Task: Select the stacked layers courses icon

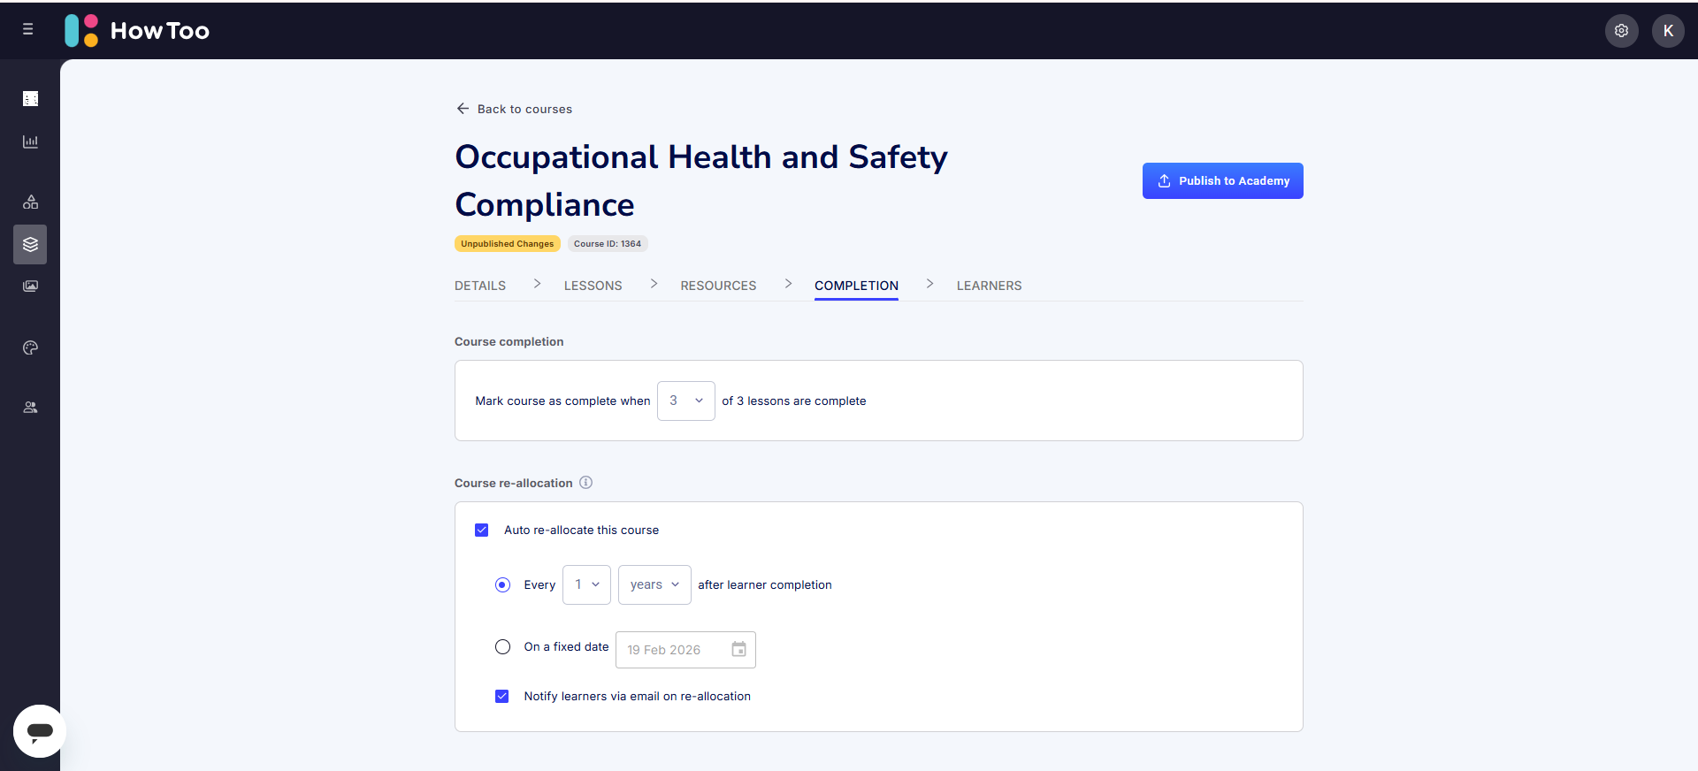Action: [30, 245]
